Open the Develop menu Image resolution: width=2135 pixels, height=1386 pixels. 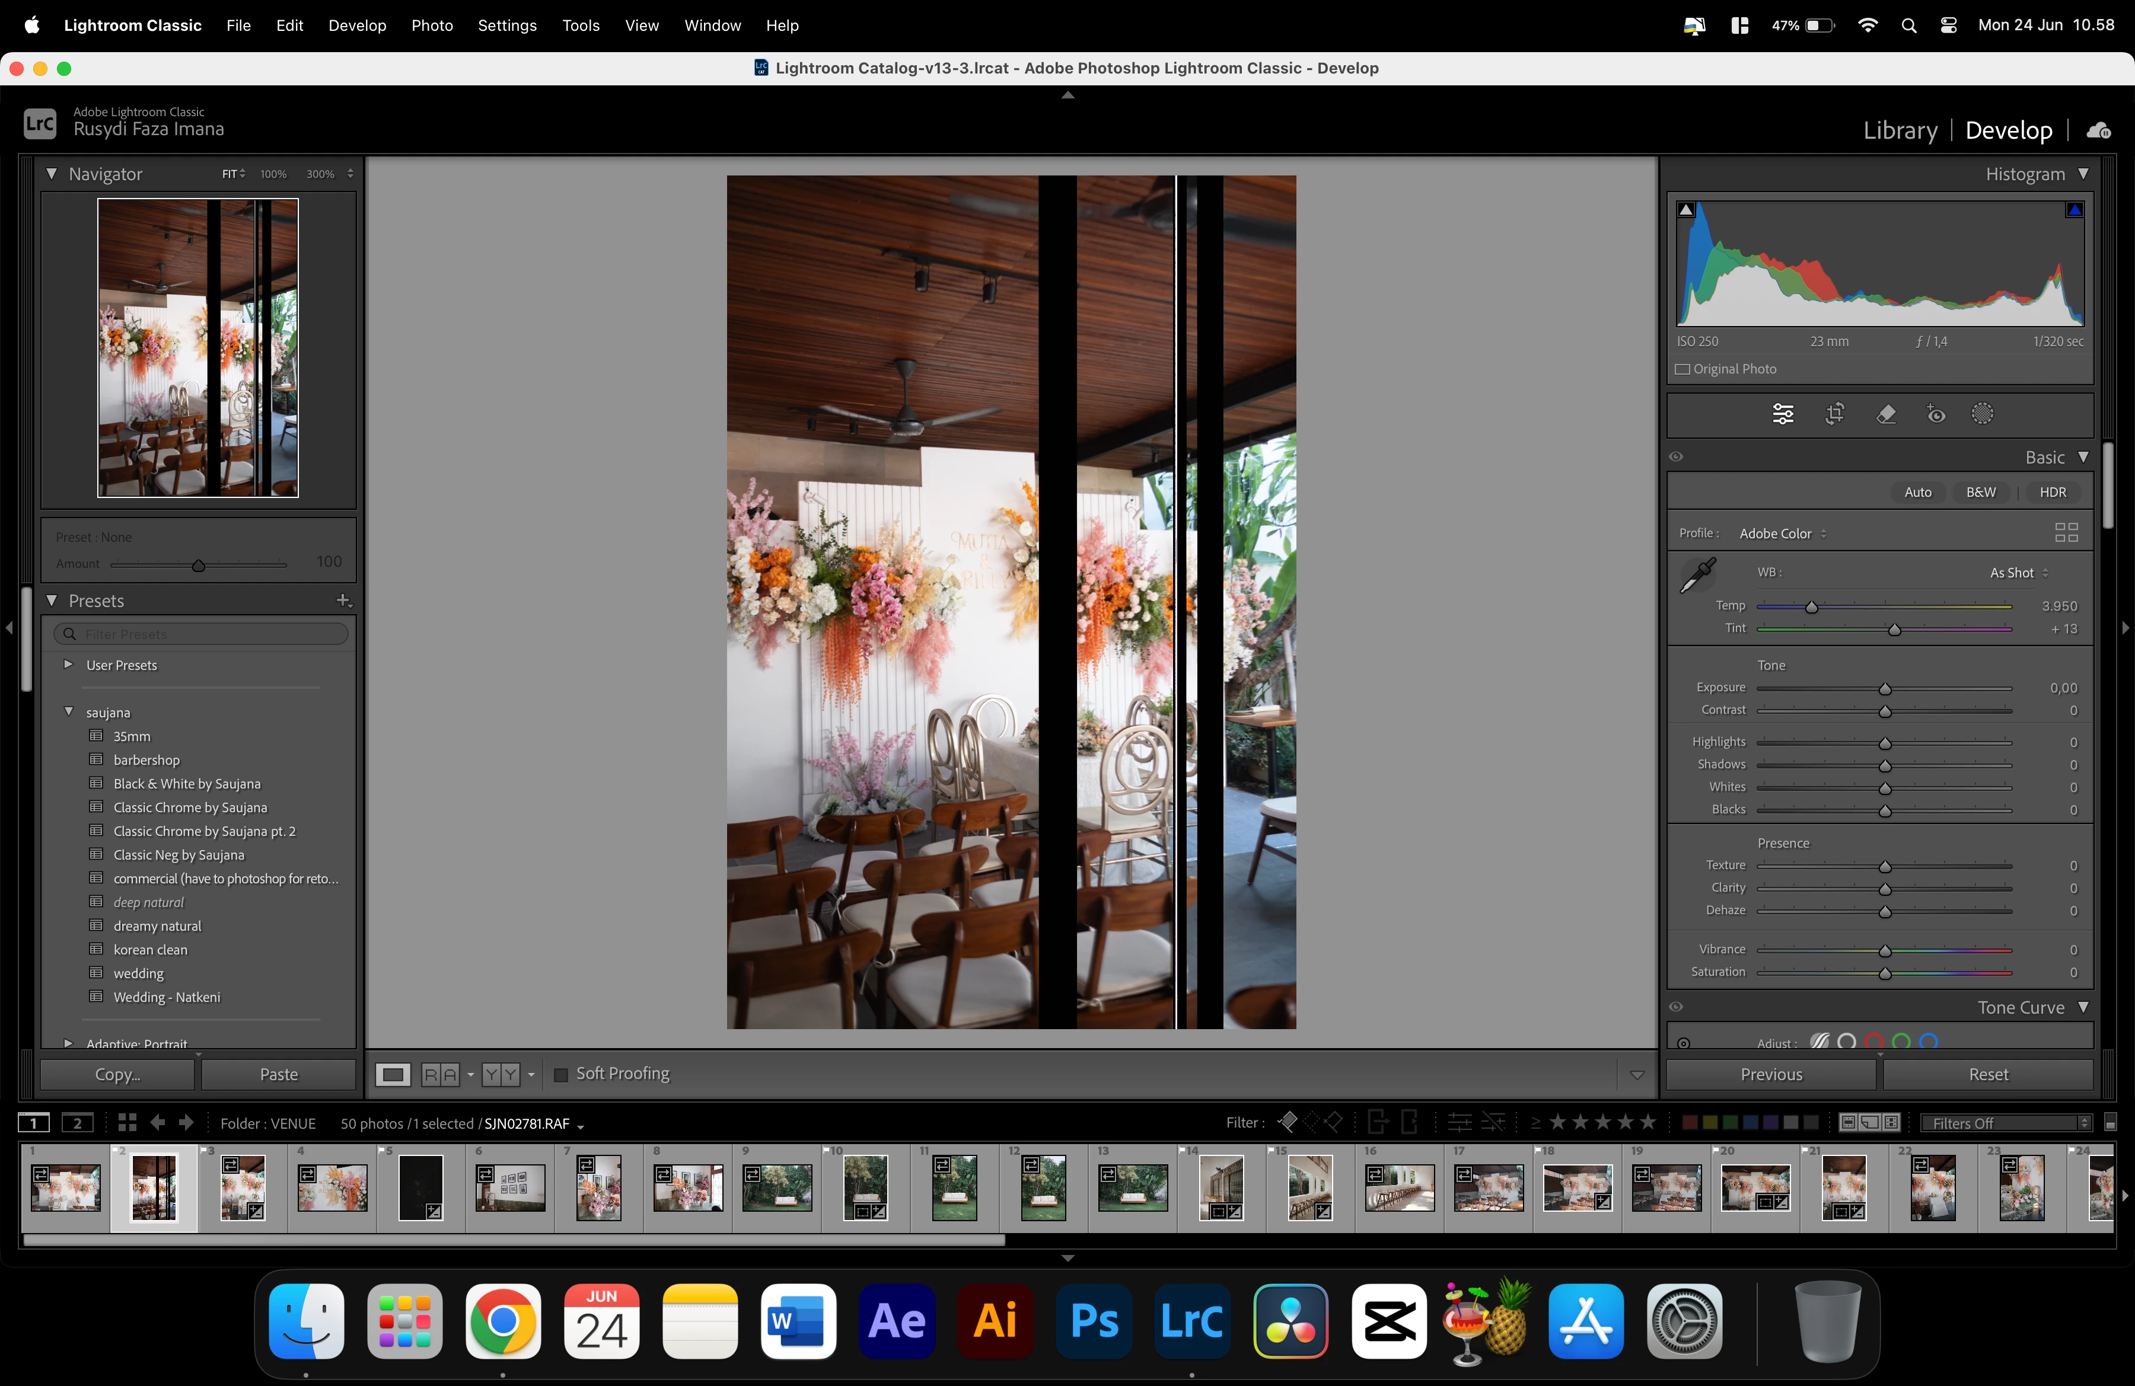[356, 25]
